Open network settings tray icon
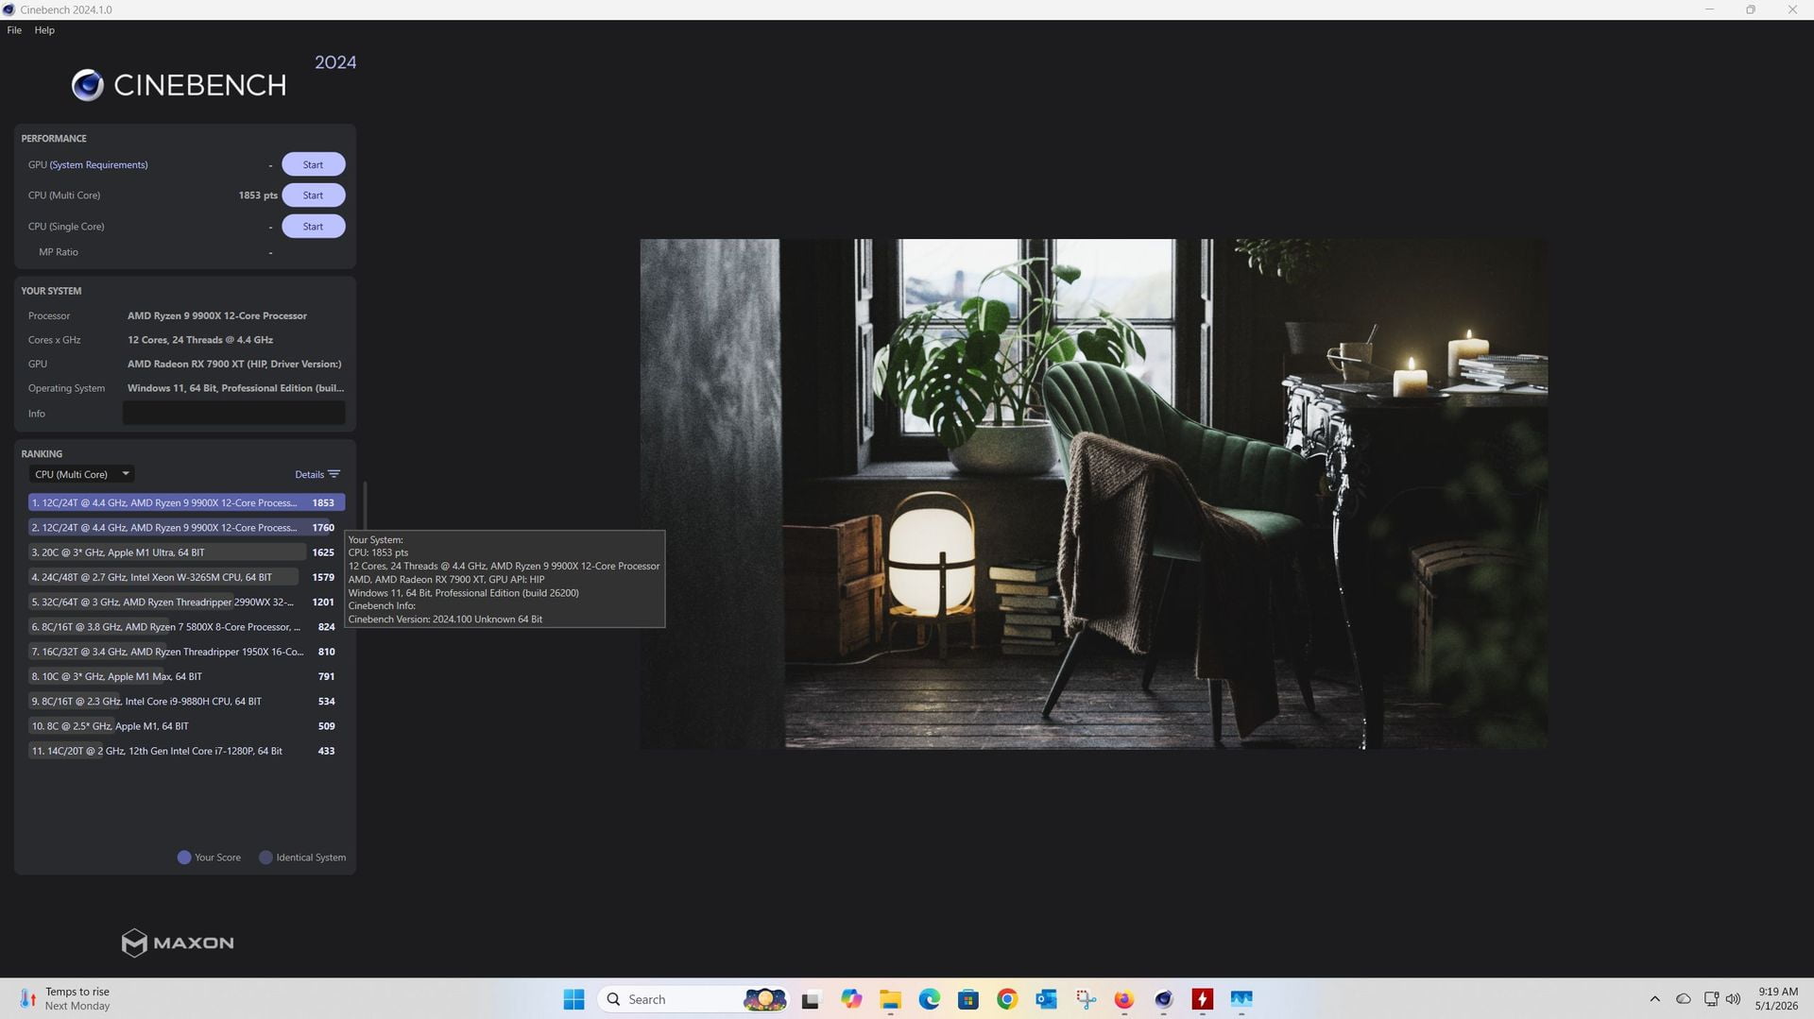The height and width of the screenshot is (1019, 1814). point(1711,999)
